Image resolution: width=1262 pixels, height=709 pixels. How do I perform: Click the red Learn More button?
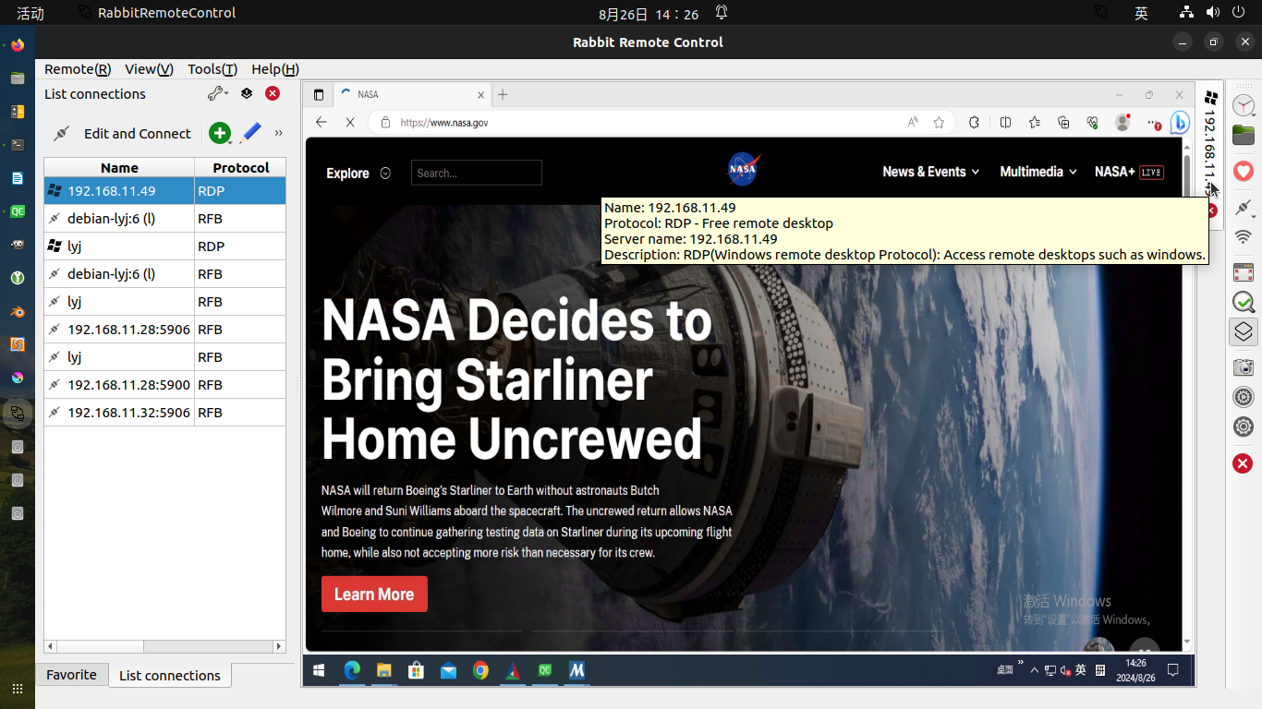[x=374, y=595]
